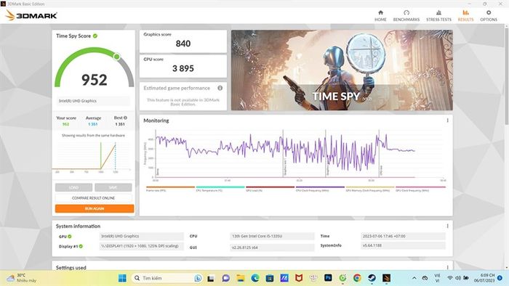The image size is (509, 286).
Task: Go to the BENCHMARKS section
Action: tap(406, 15)
